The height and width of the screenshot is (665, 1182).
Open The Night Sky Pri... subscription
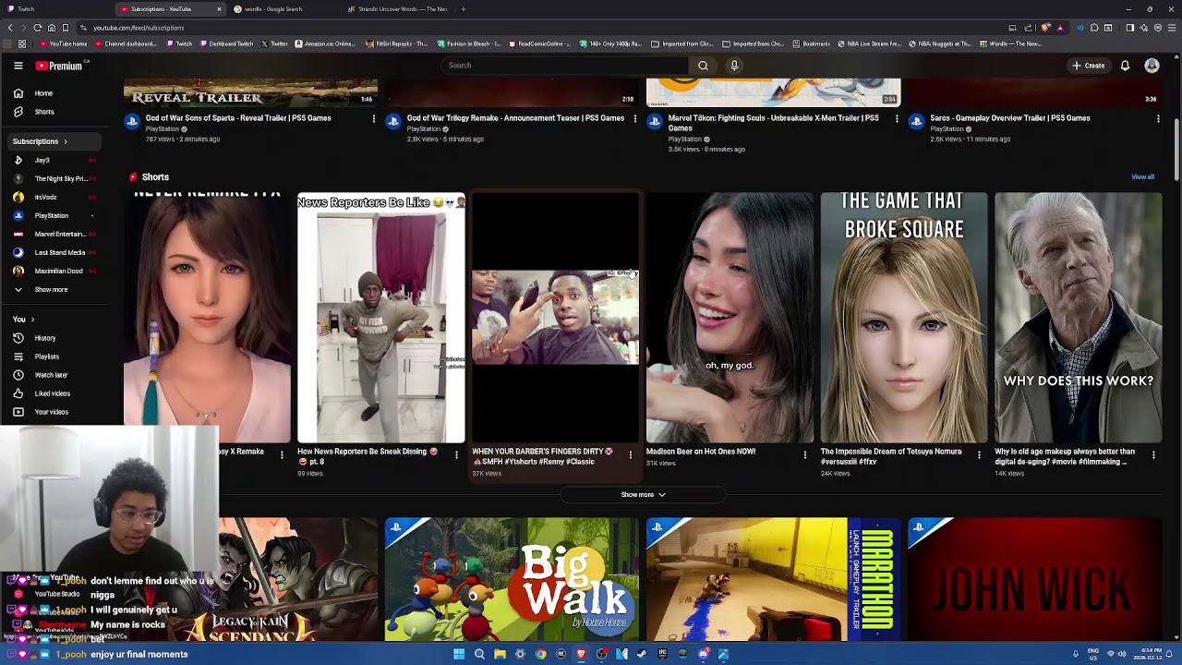[54, 178]
